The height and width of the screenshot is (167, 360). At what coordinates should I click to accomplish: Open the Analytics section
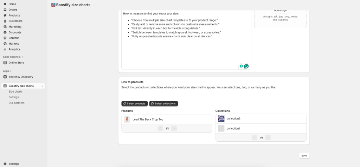pyautogui.click(x=14, y=49)
